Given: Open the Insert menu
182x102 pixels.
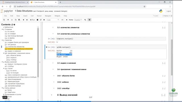Looking at the screenshot, I should click(x=25, y=16).
